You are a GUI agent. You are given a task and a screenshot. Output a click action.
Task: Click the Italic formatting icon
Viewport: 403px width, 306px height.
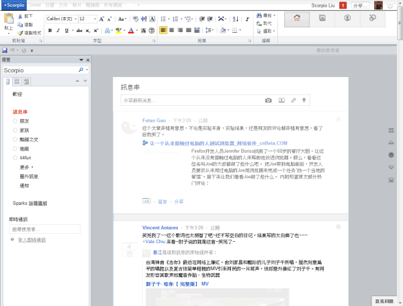point(58,30)
